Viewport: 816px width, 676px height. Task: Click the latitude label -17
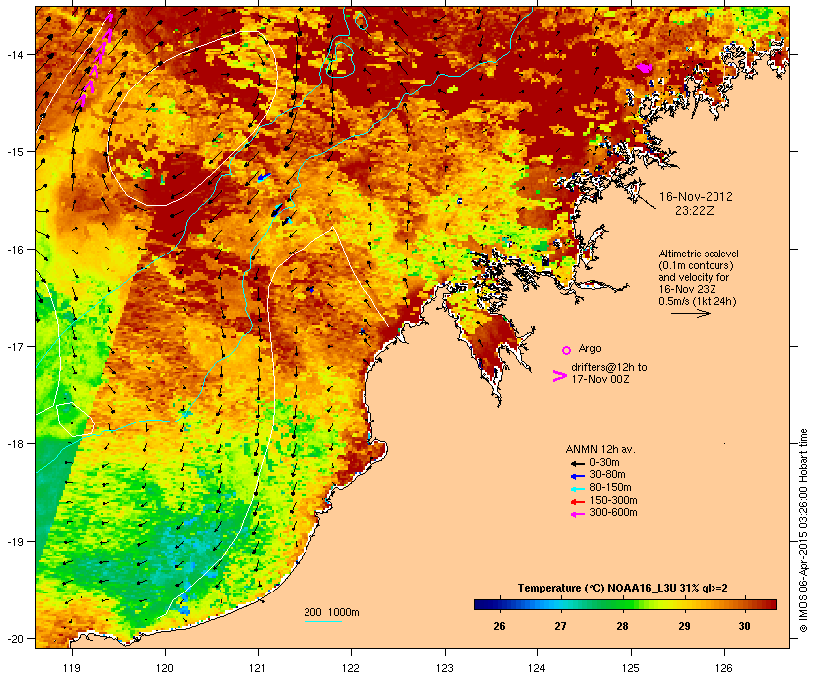(14, 346)
